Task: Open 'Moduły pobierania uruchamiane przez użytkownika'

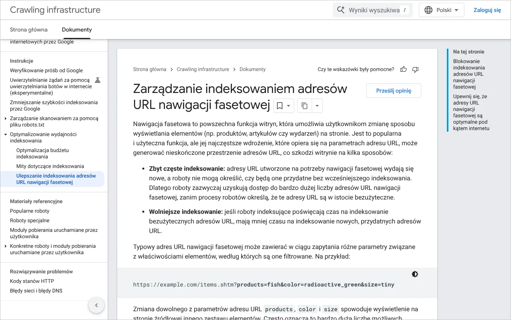Action: coord(54,233)
